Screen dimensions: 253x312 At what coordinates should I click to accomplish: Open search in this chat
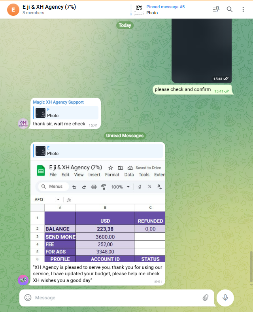(x=230, y=9)
